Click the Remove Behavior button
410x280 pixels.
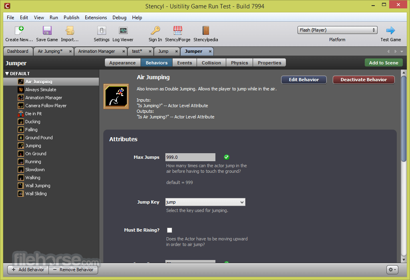pyautogui.click(x=74, y=270)
